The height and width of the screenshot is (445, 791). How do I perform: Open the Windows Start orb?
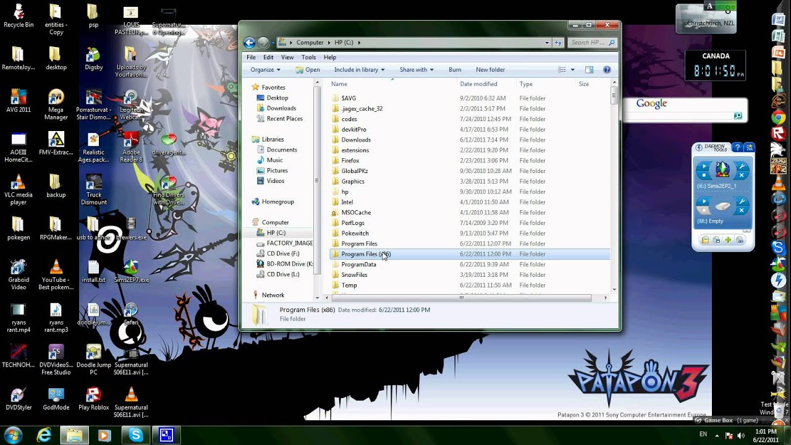(13, 434)
